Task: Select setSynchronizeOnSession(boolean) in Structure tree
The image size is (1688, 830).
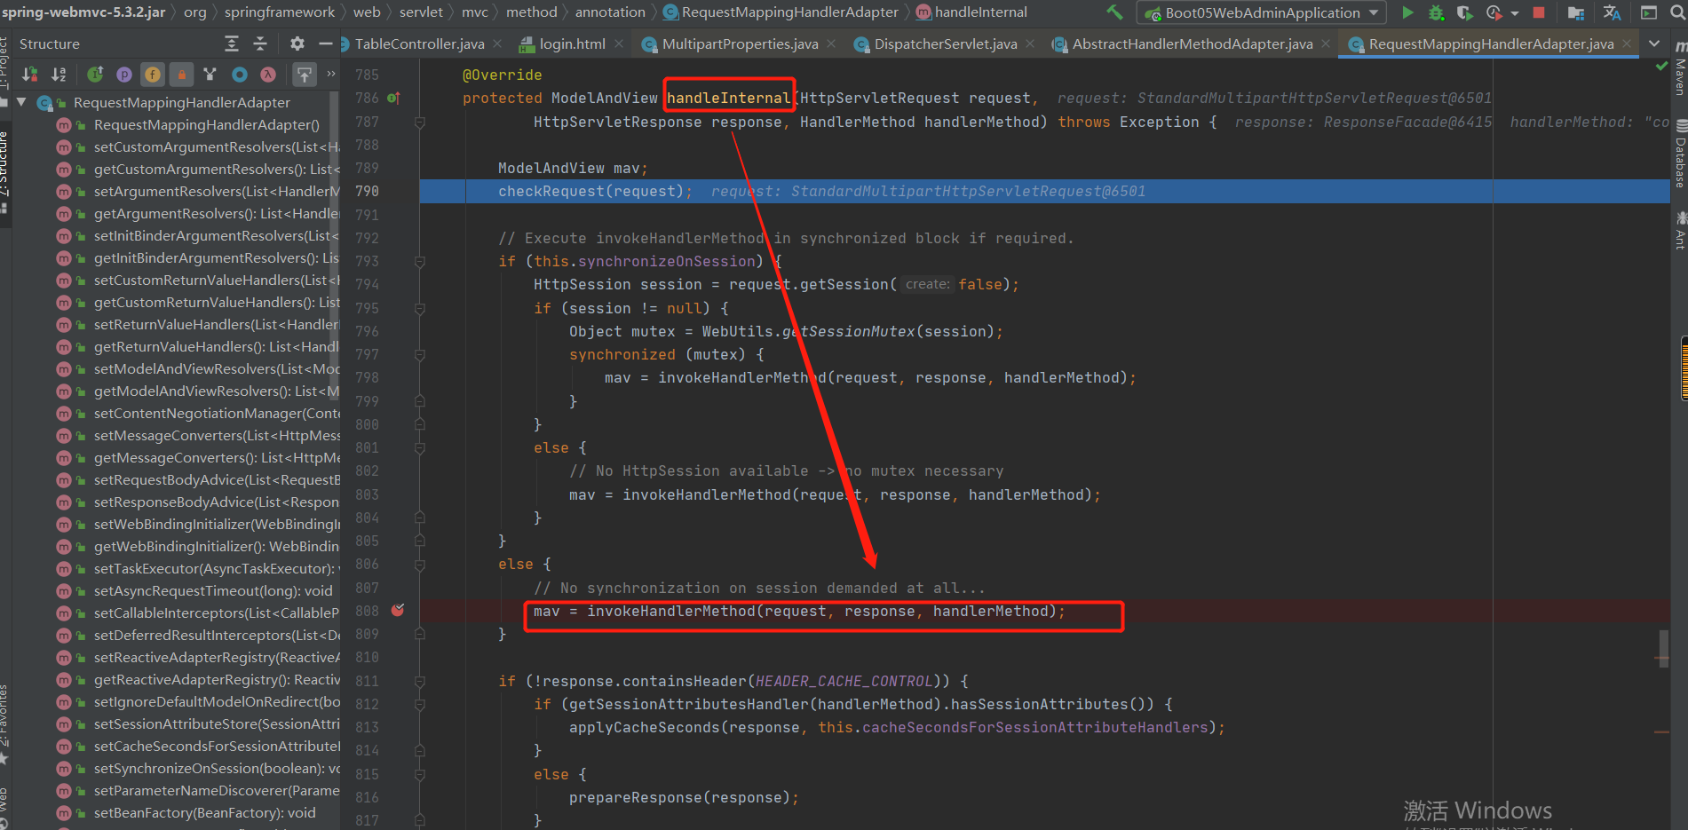Action: pyautogui.click(x=217, y=769)
